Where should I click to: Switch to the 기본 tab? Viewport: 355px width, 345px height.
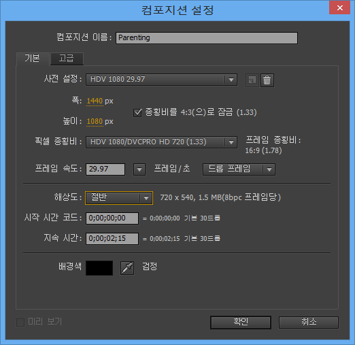point(33,59)
